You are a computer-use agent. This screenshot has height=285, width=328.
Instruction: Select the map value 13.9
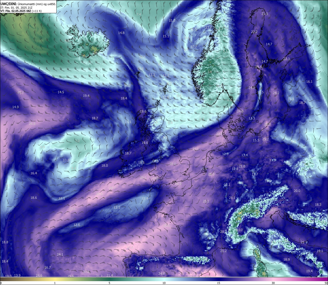(17, 276)
